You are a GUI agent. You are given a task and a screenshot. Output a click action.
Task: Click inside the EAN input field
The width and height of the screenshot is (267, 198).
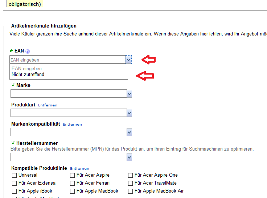tap(67, 60)
